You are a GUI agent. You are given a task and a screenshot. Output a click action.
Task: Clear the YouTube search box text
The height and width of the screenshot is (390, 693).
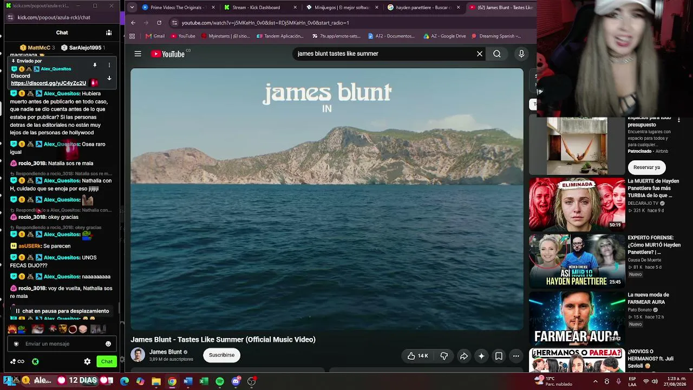479,54
